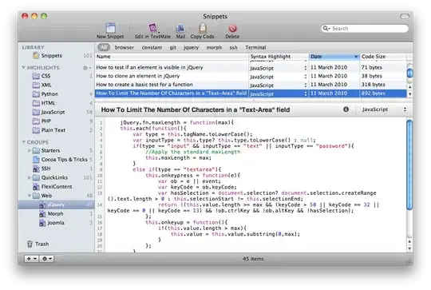431x290 pixels.
Task: Sort the list by Date column header
Action: point(334,57)
